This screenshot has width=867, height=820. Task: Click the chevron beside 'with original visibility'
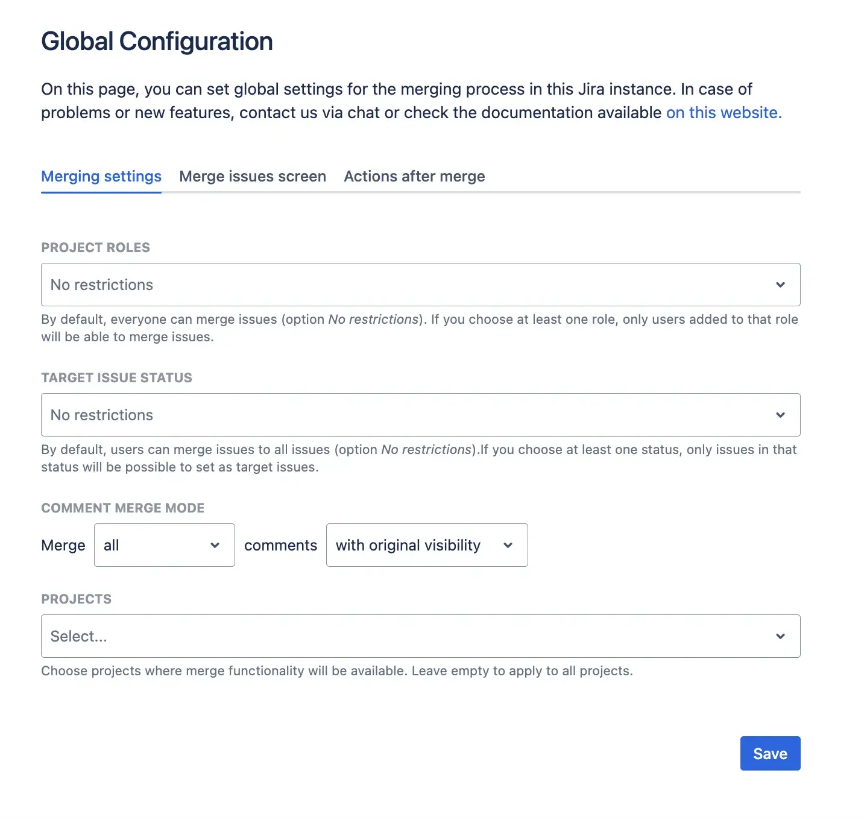pyautogui.click(x=508, y=545)
